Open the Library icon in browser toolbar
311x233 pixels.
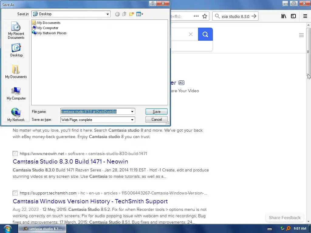point(284,16)
